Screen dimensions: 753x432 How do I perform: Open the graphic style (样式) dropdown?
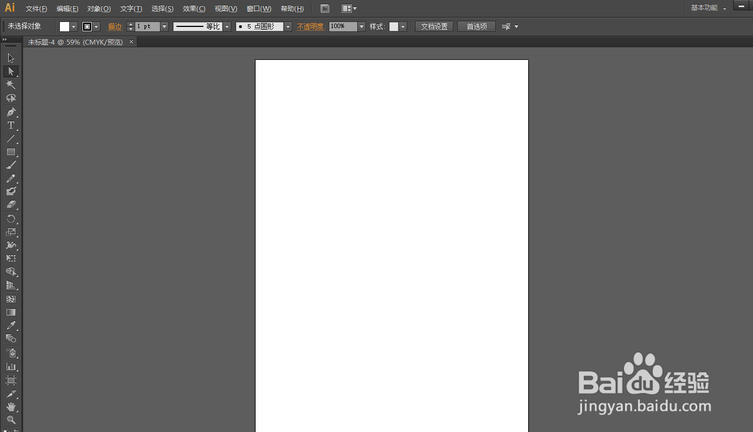(403, 26)
